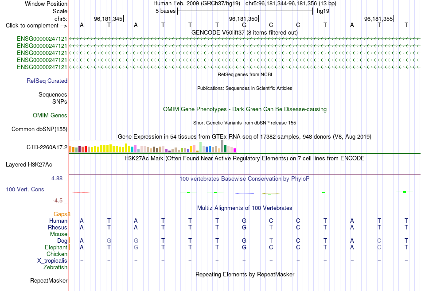Image resolution: width=421 pixels, height=291 pixels.
Task: Select the X_tropicalis species label
Action: (52, 261)
